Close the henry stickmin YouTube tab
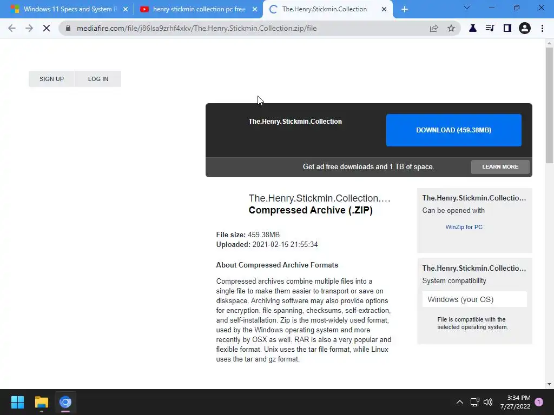The height and width of the screenshot is (415, 554). coord(255,10)
